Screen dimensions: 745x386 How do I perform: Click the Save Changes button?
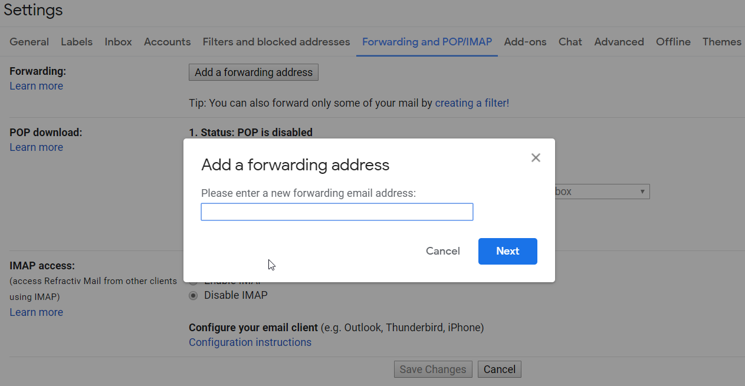(433, 369)
